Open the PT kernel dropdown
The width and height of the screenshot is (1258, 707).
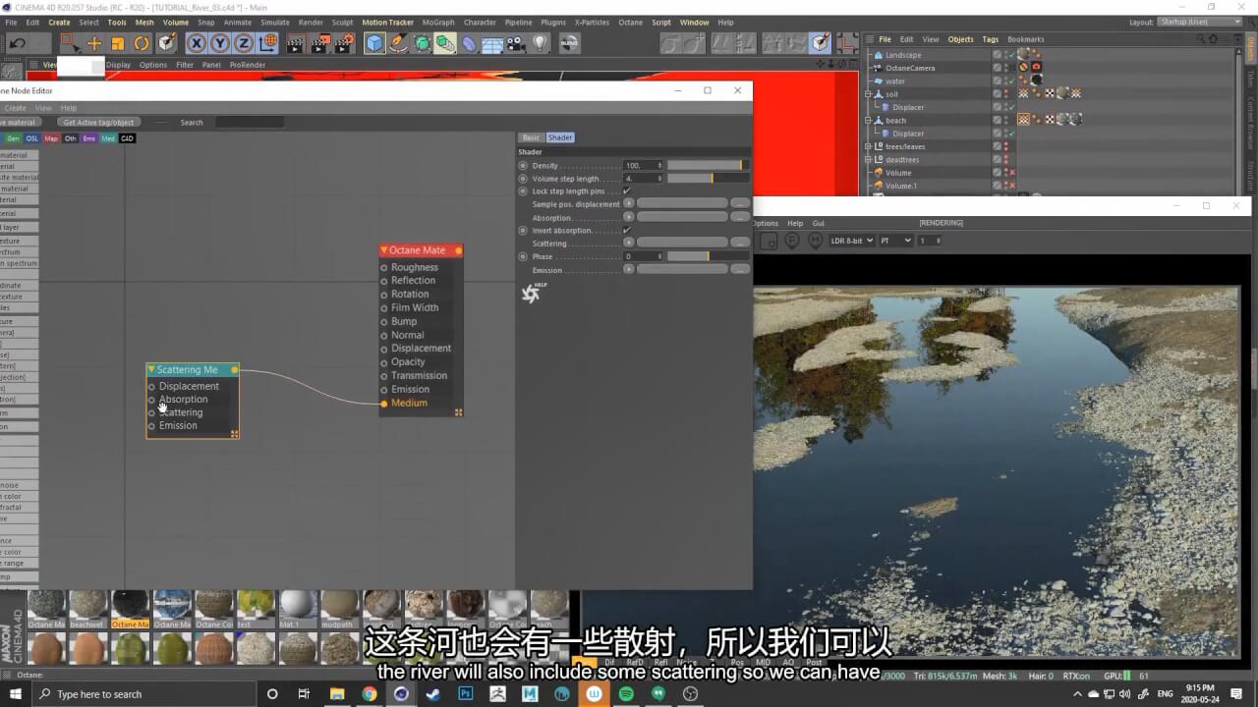[x=895, y=241]
